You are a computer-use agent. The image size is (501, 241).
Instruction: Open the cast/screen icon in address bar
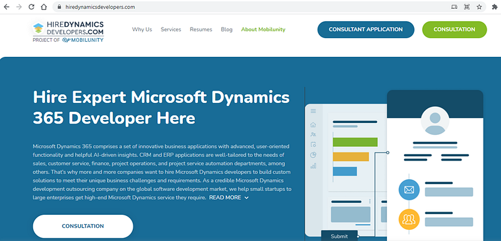click(x=454, y=7)
